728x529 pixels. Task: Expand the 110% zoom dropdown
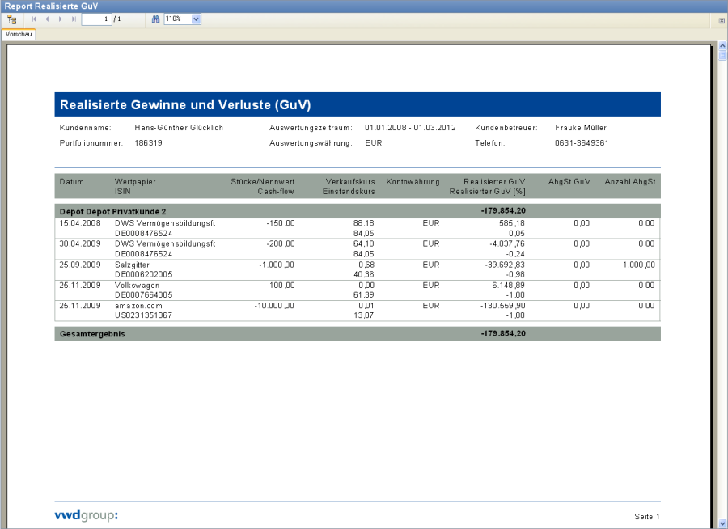(197, 19)
